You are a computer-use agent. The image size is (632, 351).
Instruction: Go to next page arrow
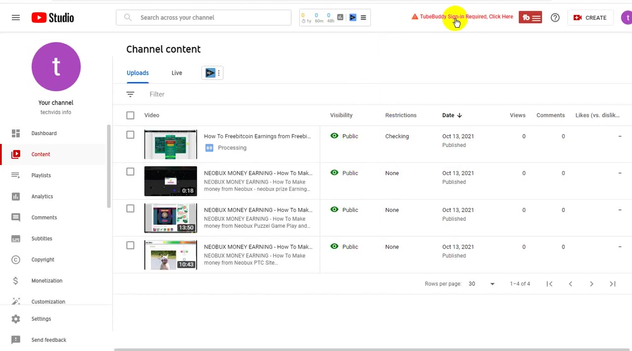[x=592, y=283]
